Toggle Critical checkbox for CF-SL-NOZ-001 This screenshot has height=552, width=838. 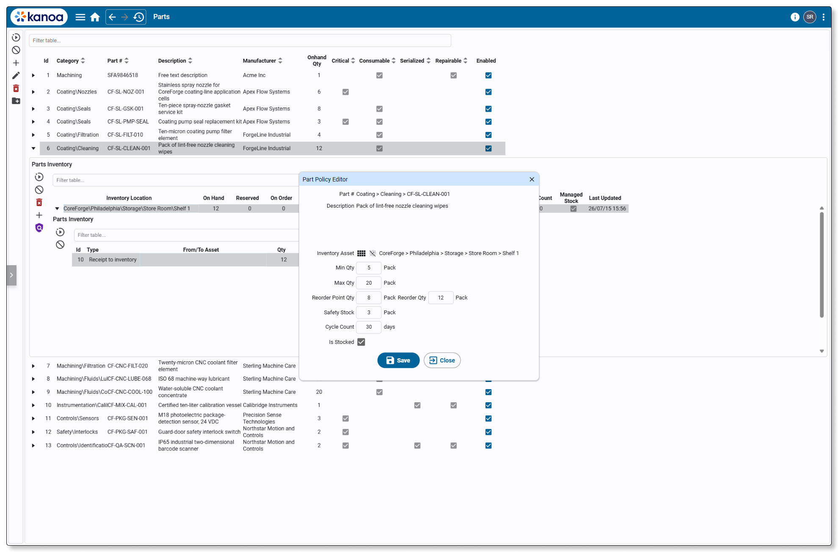coord(345,92)
